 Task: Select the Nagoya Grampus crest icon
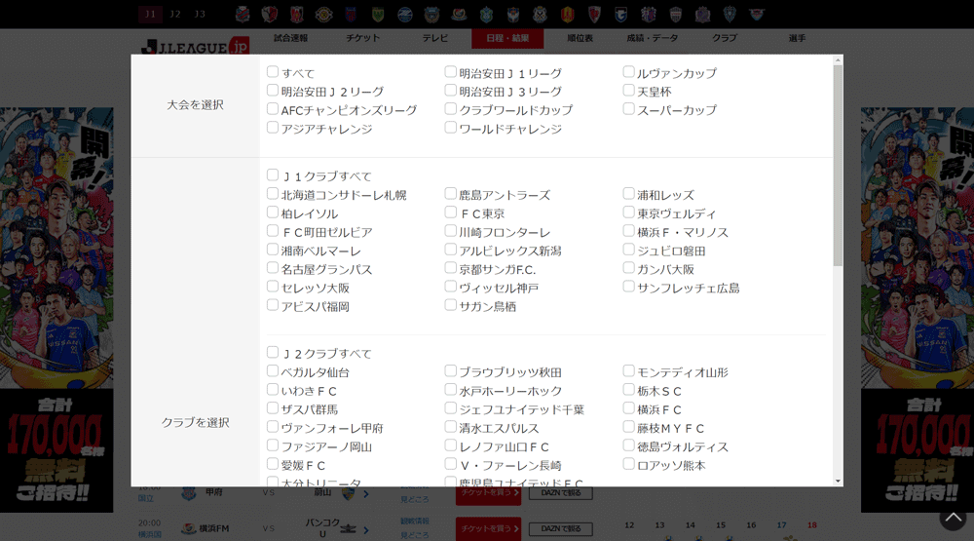pos(567,14)
